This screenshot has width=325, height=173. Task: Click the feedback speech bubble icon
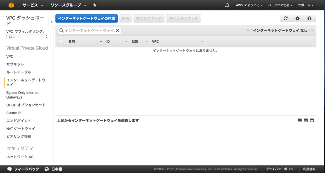tap(10, 169)
